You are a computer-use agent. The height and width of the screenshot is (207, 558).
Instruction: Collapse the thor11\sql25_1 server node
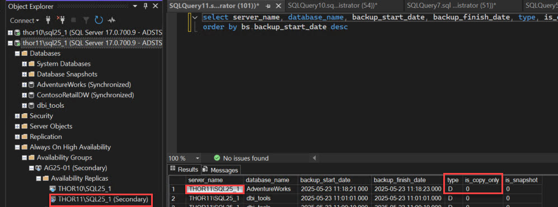point(10,43)
